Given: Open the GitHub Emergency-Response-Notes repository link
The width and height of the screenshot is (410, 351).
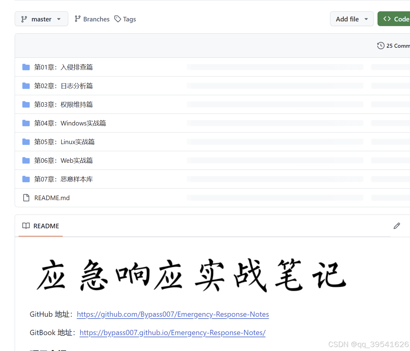Looking at the screenshot, I should coord(173,314).
